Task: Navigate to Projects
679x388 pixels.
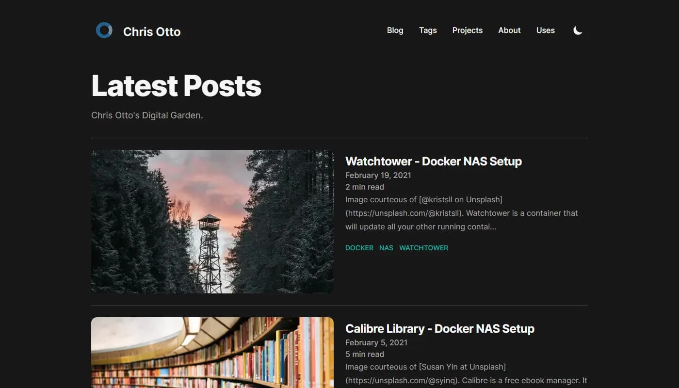Action: 468,30
